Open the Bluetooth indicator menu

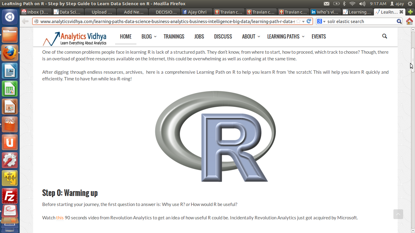[x=344, y=4]
